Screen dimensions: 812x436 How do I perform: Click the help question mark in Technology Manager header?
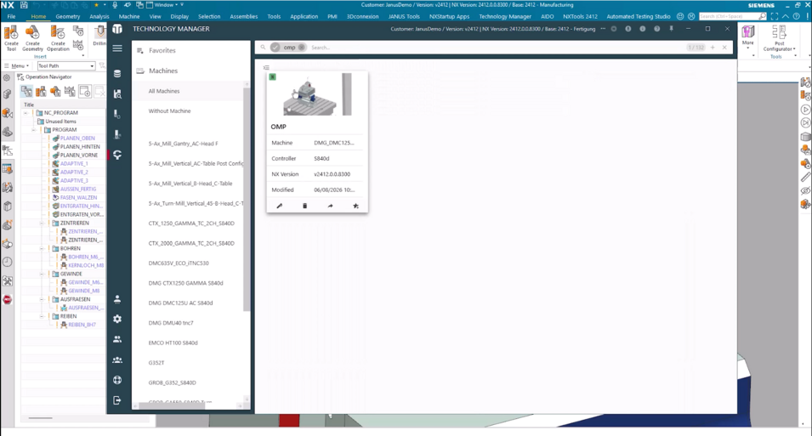[656, 29]
